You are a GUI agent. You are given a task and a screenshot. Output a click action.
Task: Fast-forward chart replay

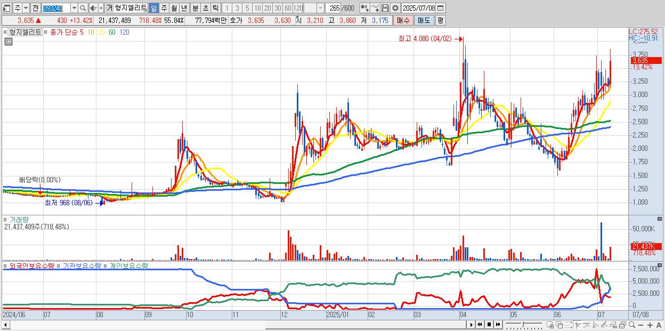[498, 324]
